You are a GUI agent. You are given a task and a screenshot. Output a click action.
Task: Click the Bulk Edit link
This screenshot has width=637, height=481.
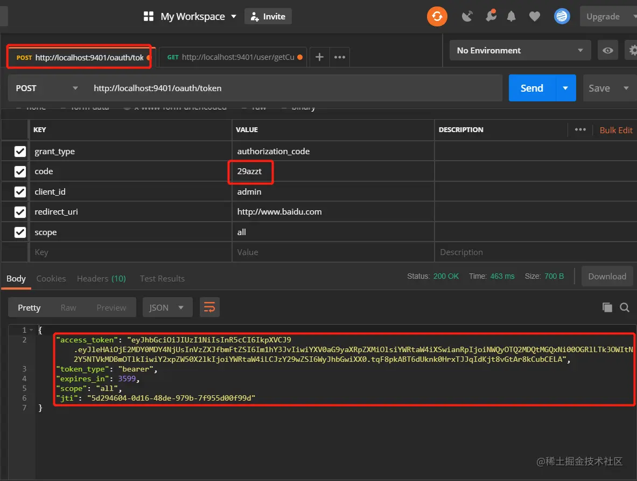pyautogui.click(x=616, y=130)
